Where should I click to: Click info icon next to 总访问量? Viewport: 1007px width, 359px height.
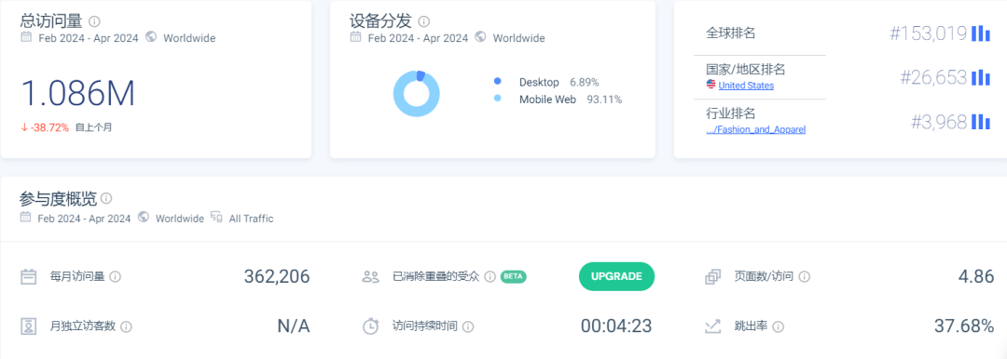pos(94,21)
